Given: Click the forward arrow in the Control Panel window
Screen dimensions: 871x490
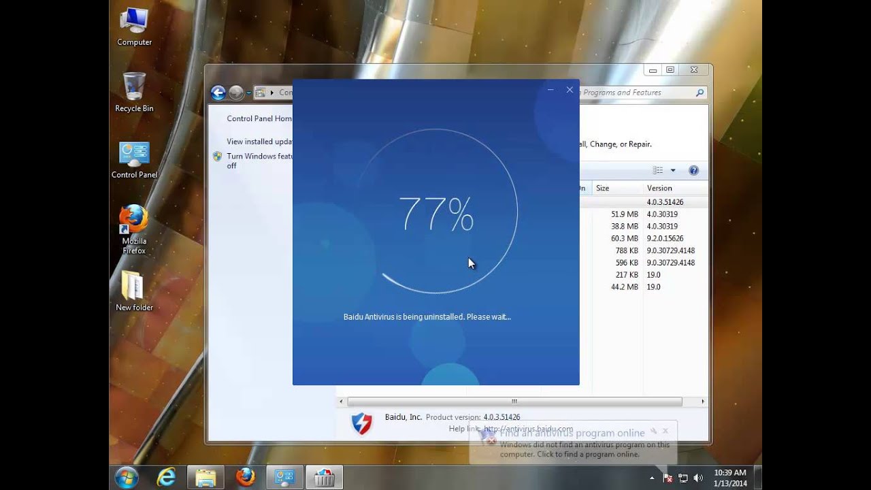Looking at the screenshot, I should pos(236,93).
